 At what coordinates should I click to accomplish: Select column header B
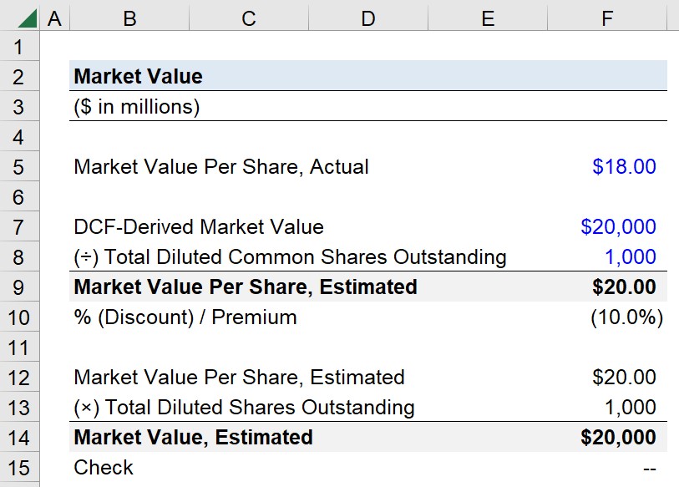[x=129, y=17]
